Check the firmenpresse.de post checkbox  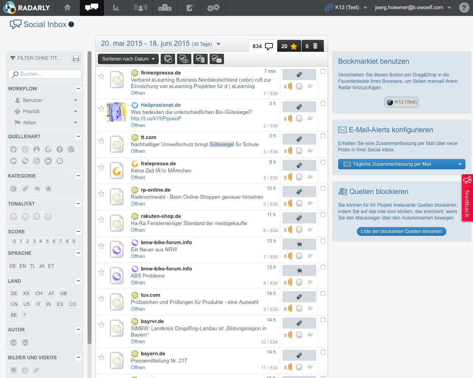[323, 71]
